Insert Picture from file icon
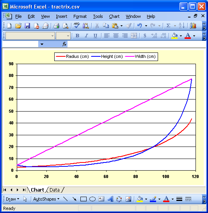Screen dimensions: 208x213 [x=128, y=199]
